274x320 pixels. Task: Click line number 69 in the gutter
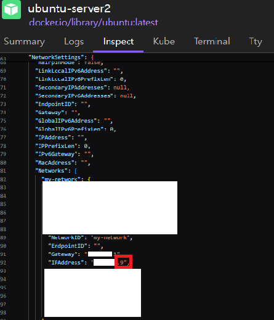tap(3, 71)
